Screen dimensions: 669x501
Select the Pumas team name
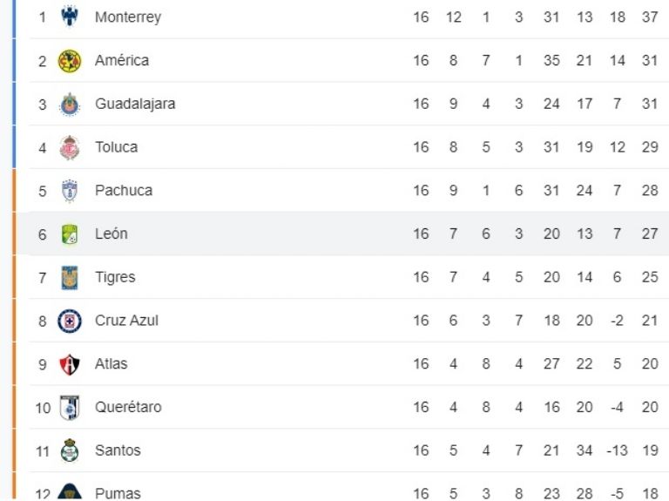118,493
